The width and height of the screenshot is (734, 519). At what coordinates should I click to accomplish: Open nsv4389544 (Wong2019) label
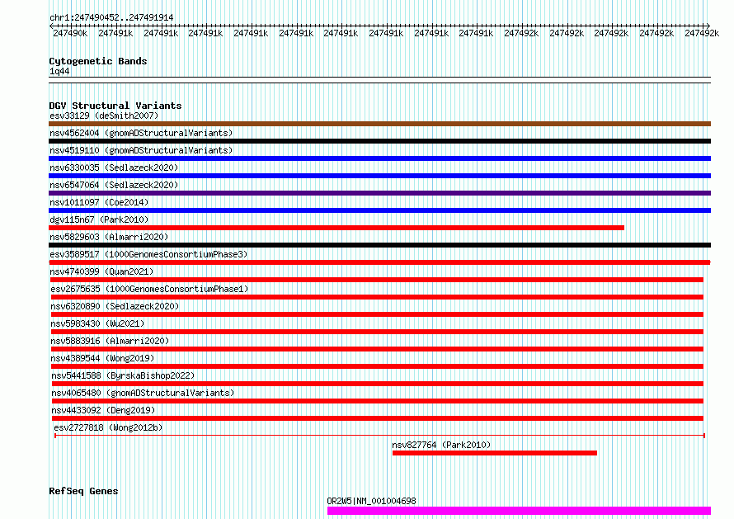pyautogui.click(x=102, y=358)
